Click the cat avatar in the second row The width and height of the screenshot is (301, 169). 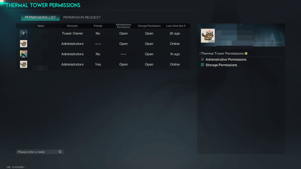(x=24, y=44)
